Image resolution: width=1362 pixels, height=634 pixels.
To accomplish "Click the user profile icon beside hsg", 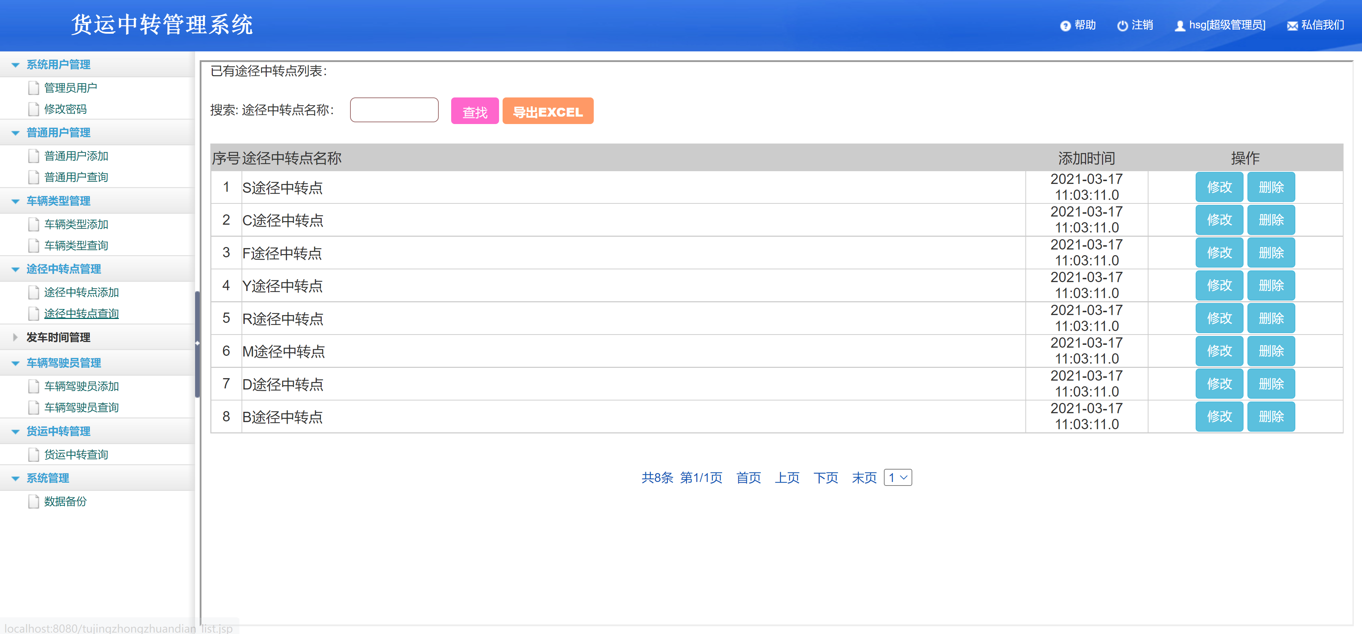I will coord(1180,26).
